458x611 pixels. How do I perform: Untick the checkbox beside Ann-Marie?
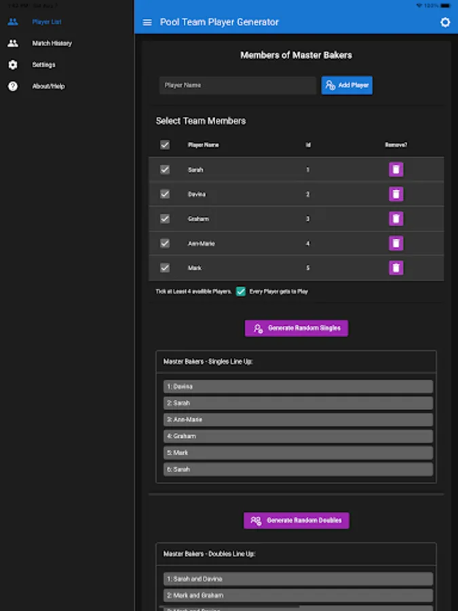165,243
